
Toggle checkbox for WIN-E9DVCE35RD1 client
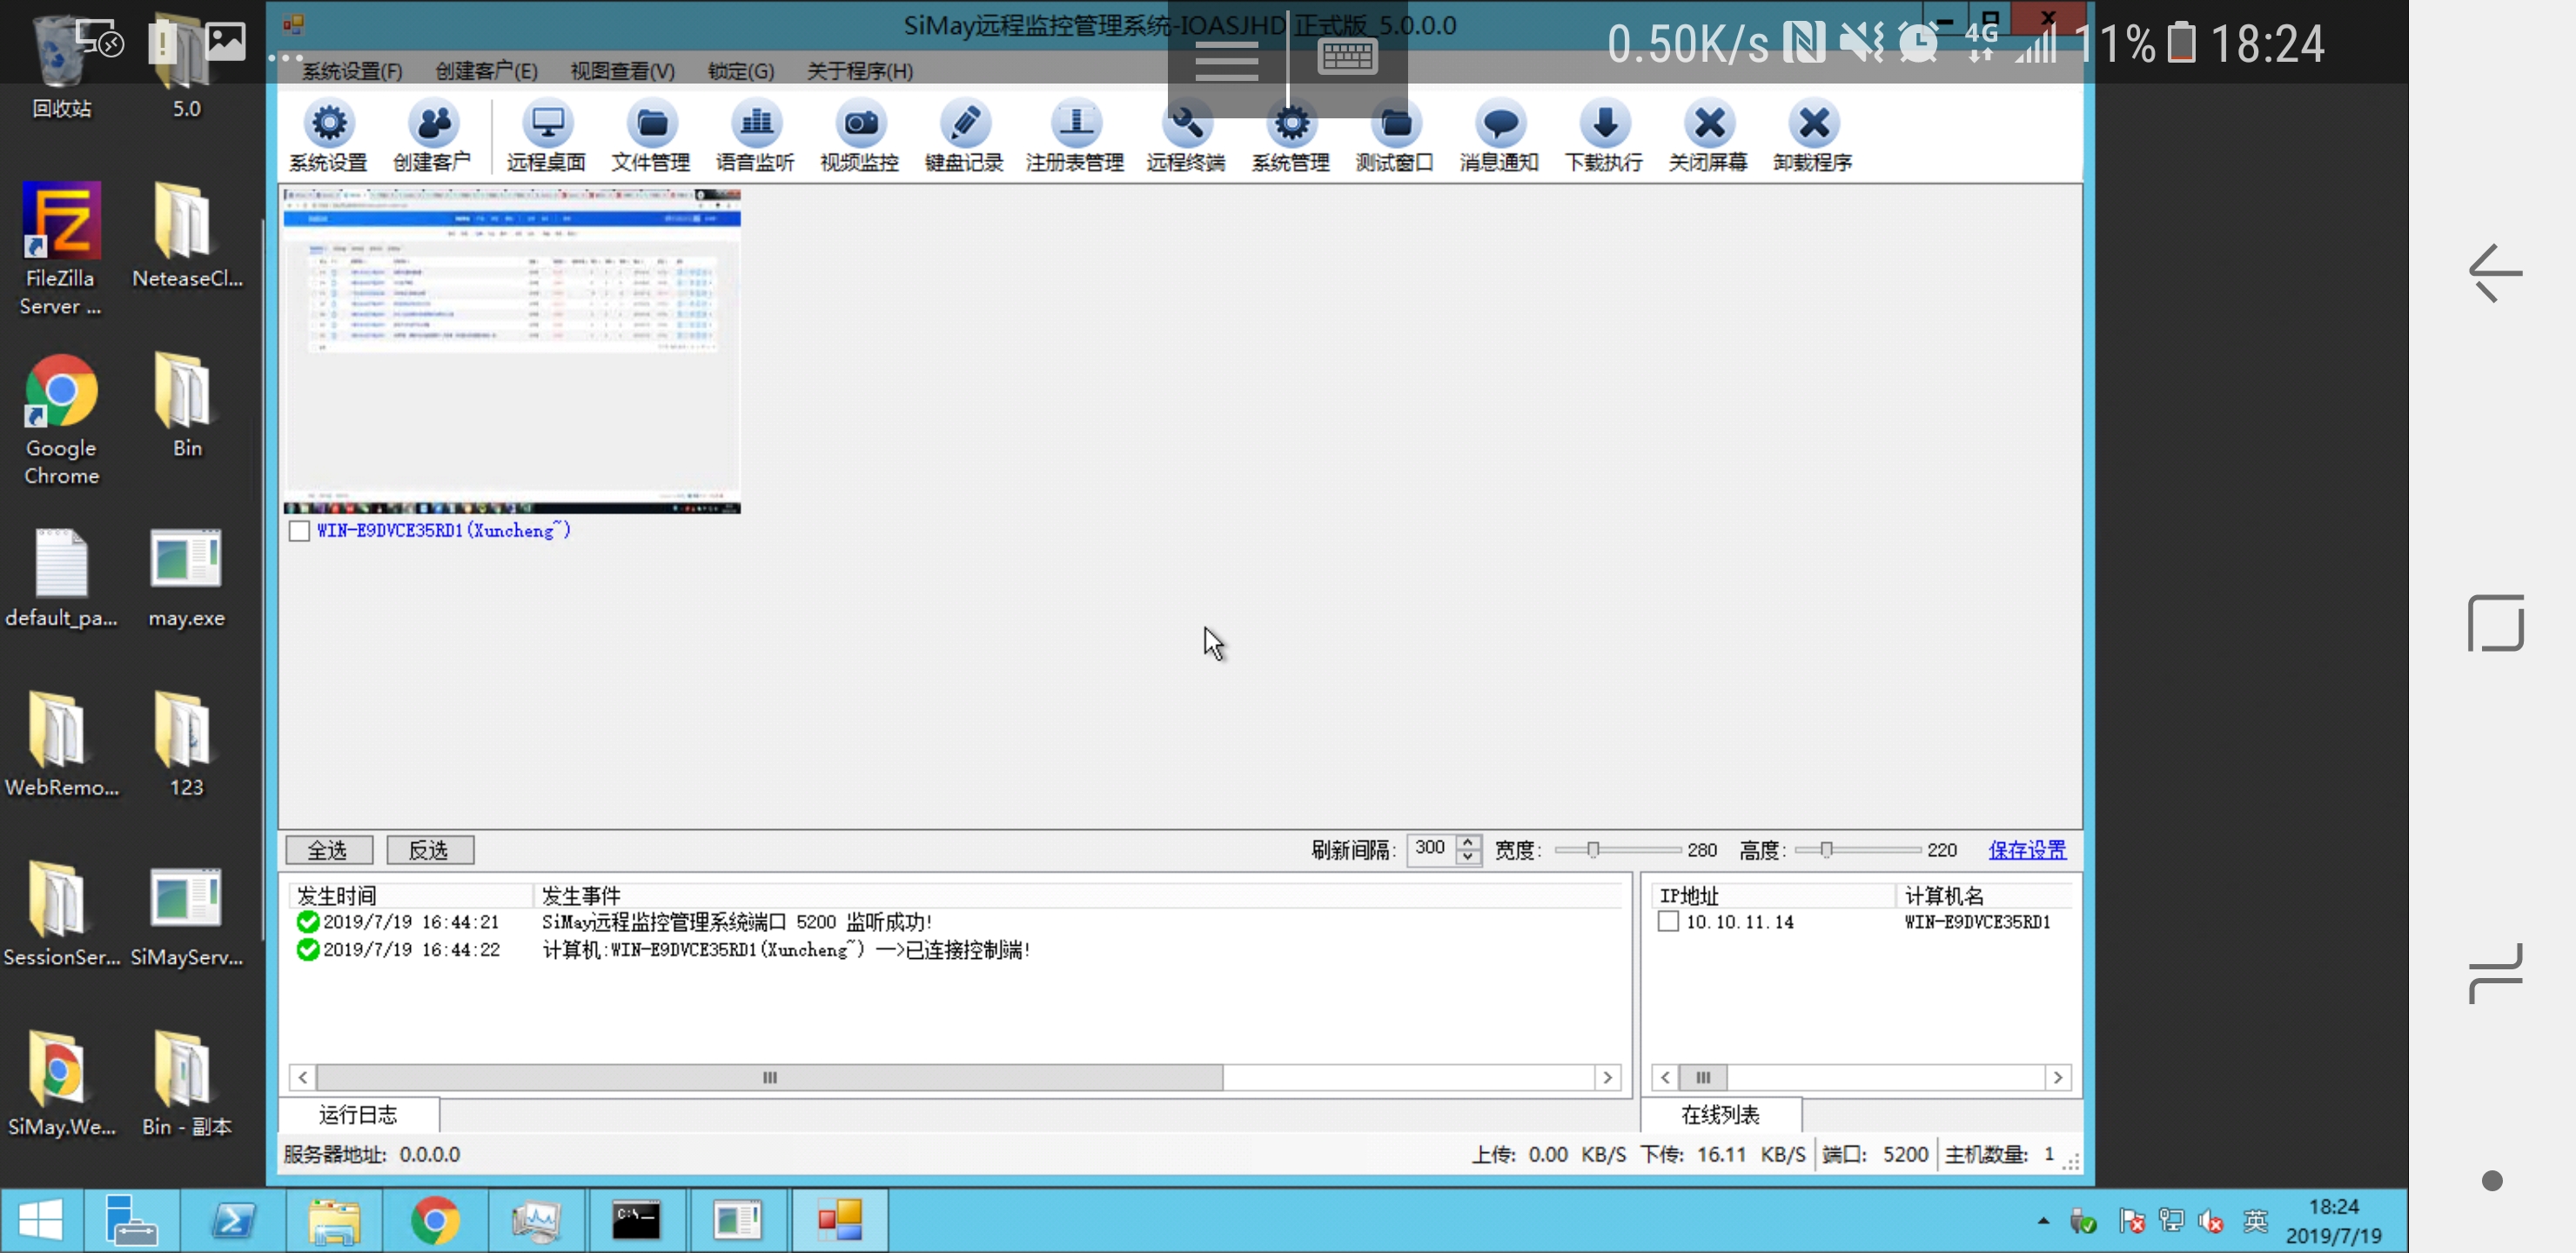299,529
